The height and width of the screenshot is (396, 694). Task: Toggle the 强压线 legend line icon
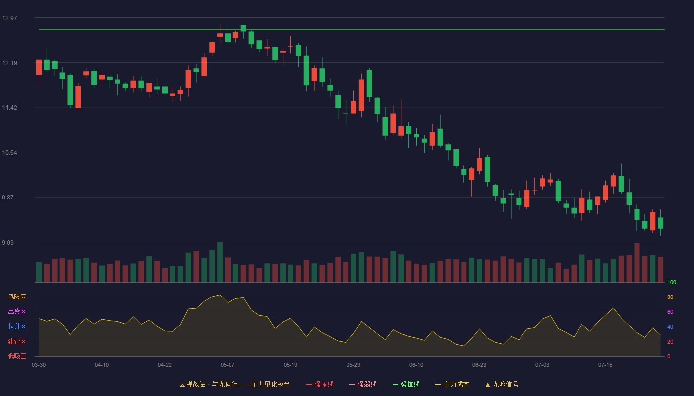tap(309, 384)
